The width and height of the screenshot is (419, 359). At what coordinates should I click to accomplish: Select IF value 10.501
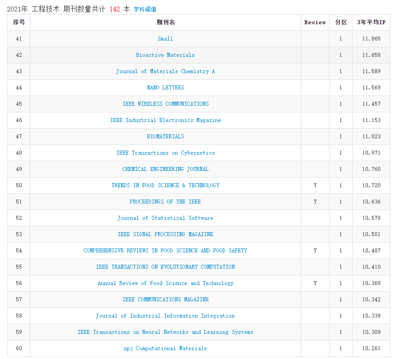tap(371, 234)
